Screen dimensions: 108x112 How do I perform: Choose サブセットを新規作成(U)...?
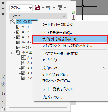click(x=70, y=39)
